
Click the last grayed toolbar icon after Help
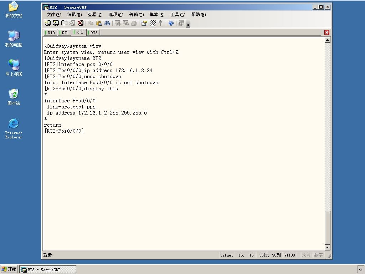(181, 23)
